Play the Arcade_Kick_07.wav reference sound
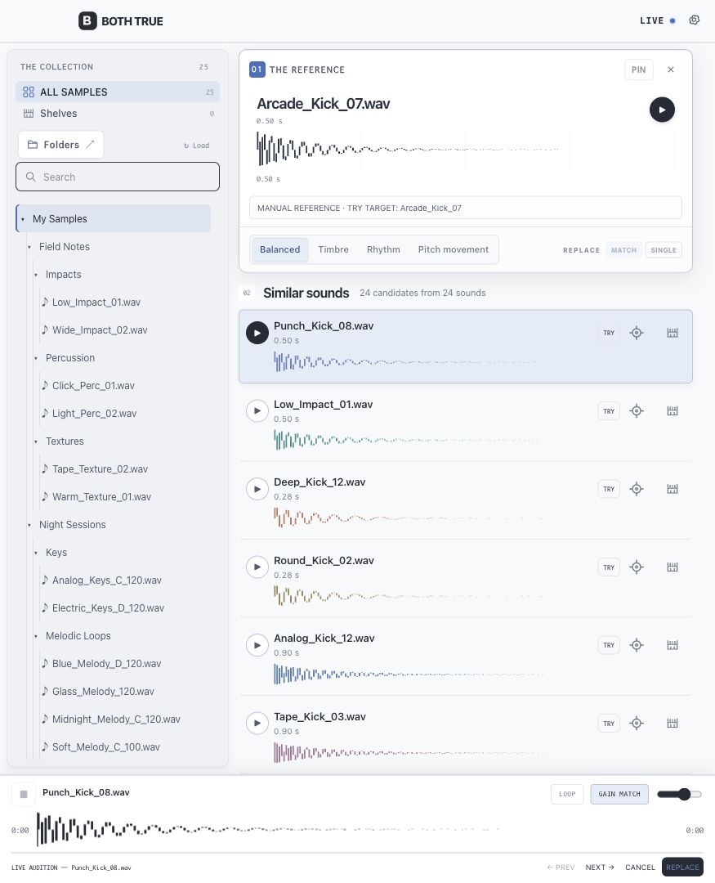Image resolution: width=715 pixels, height=883 pixels. click(x=662, y=110)
